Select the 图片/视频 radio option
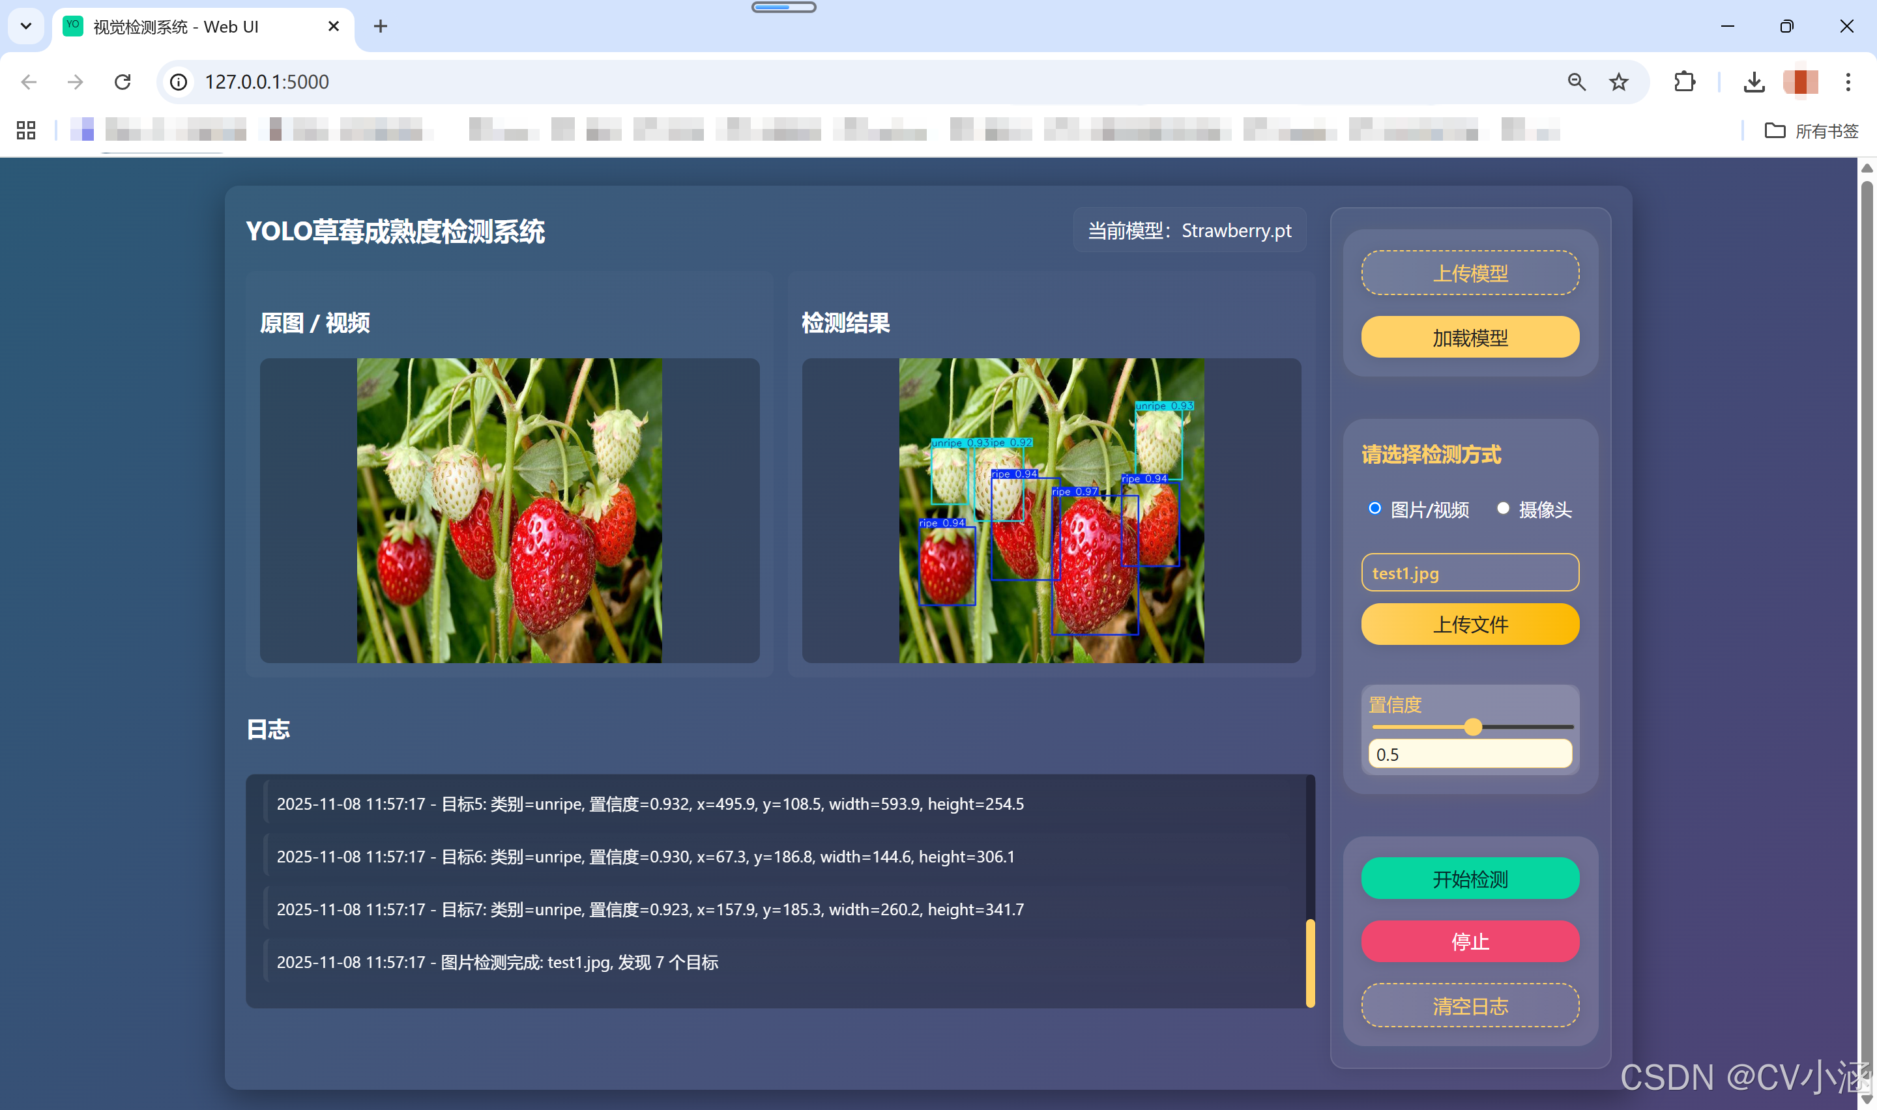 pos(1375,509)
